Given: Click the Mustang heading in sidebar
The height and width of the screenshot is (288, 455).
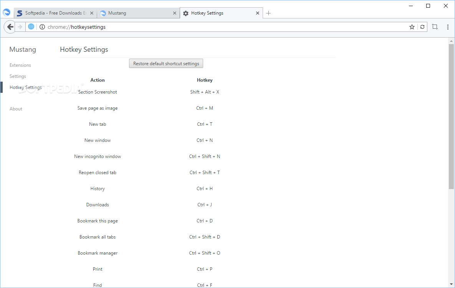Looking at the screenshot, I should (23, 49).
